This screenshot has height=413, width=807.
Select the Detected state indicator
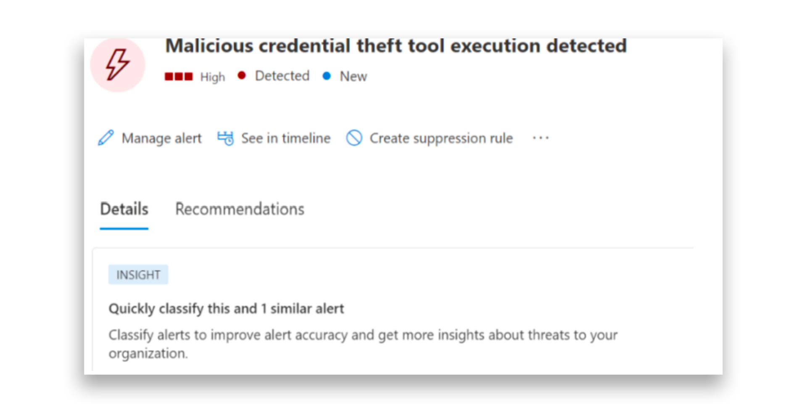(282, 76)
